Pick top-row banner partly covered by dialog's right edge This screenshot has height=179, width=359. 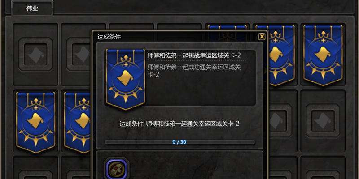click(x=281, y=55)
